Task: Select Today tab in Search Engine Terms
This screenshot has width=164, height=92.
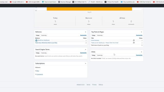Action: click(38, 53)
